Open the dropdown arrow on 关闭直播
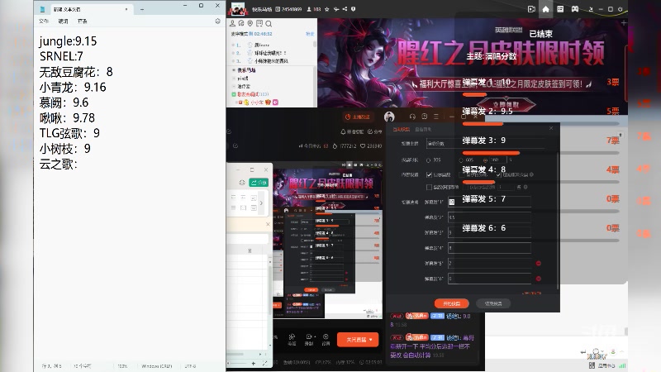Viewport: 661px width, 372px height. click(370, 340)
